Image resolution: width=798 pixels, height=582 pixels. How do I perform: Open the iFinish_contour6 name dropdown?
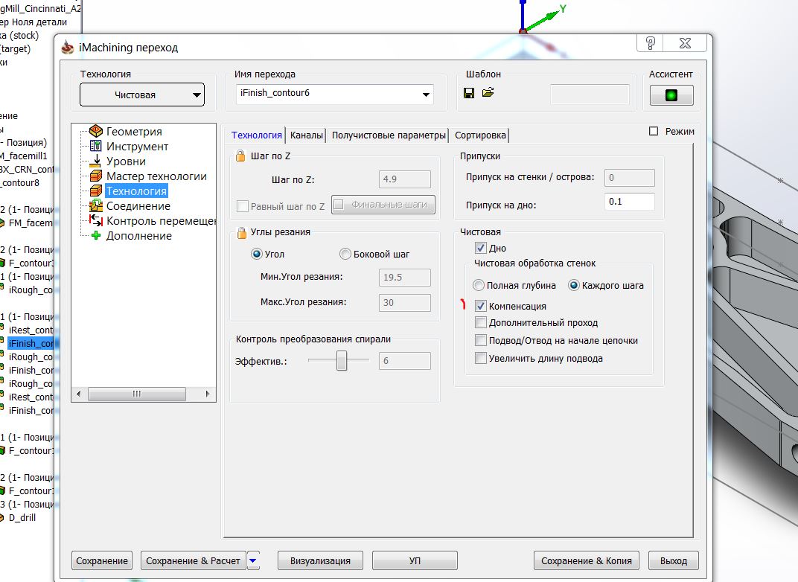[426, 94]
